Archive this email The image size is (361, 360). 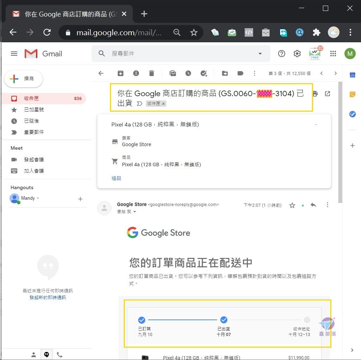(121, 73)
